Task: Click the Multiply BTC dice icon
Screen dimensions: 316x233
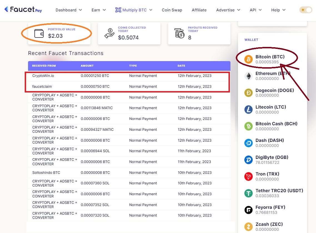Action: [x=118, y=10]
